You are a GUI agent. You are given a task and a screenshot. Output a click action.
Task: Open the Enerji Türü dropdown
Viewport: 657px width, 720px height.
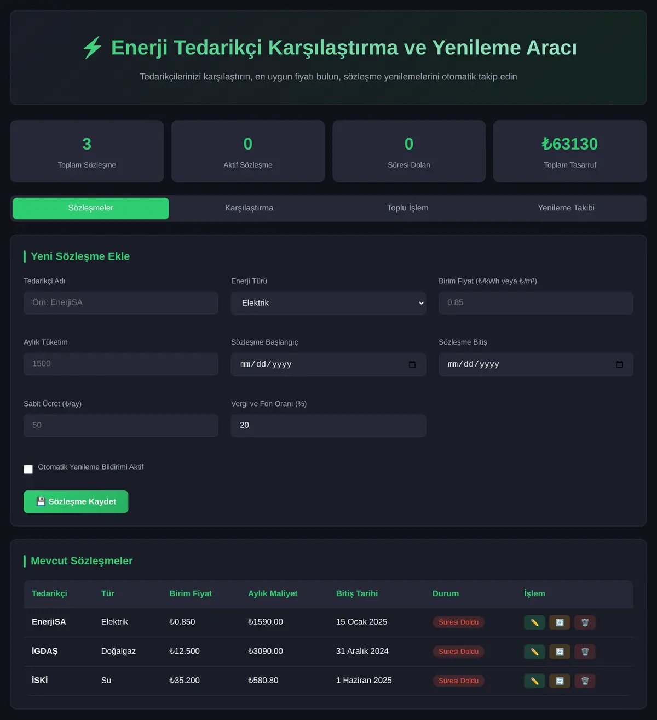click(x=328, y=303)
